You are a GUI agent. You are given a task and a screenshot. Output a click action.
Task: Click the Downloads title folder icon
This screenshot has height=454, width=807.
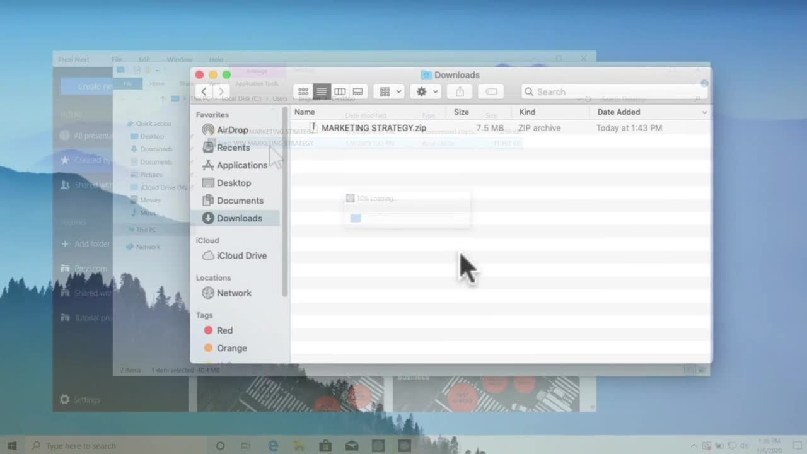click(x=426, y=75)
